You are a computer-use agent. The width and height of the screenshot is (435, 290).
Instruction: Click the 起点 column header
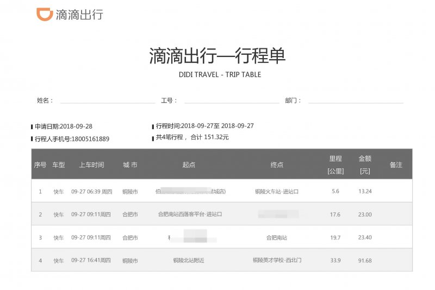click(189, 165)
